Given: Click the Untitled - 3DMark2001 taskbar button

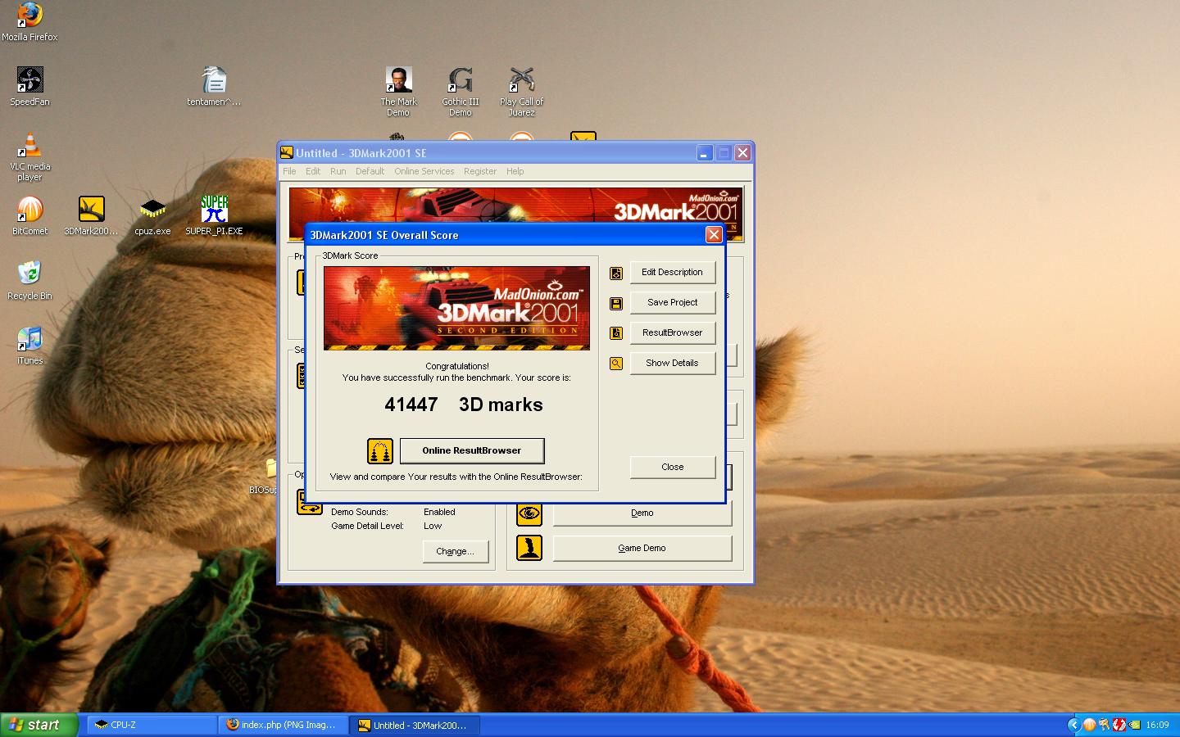Looking at the screenshot, I should pos(415,725).
